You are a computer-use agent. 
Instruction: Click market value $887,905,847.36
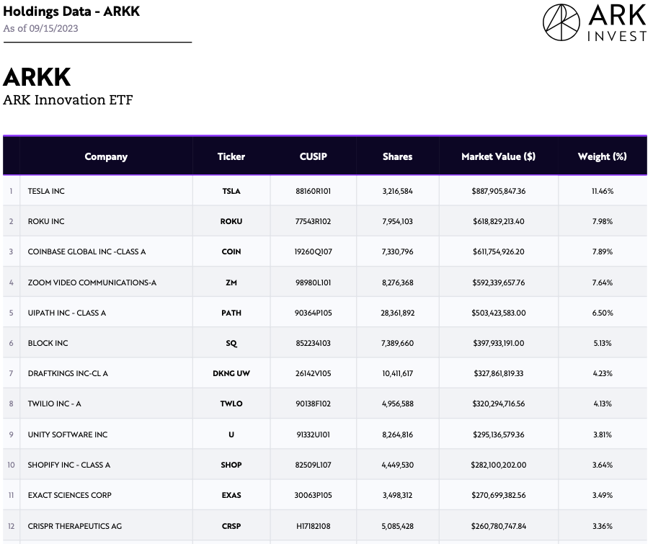499,191
